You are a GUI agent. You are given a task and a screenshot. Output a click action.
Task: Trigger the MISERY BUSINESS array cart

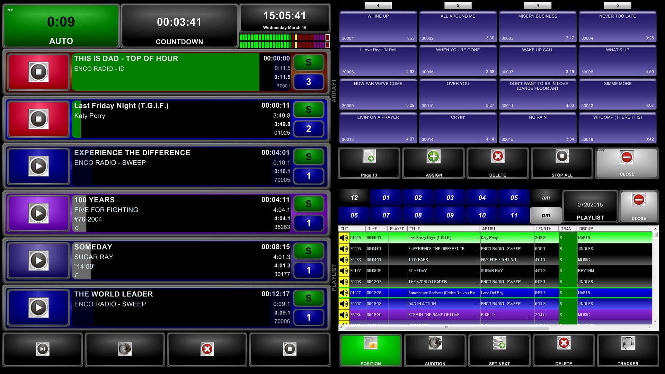click(x=537, y=27)
